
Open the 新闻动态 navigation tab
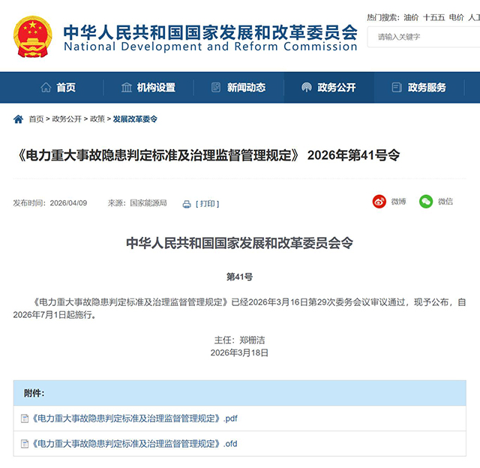(x=238, y=88)
